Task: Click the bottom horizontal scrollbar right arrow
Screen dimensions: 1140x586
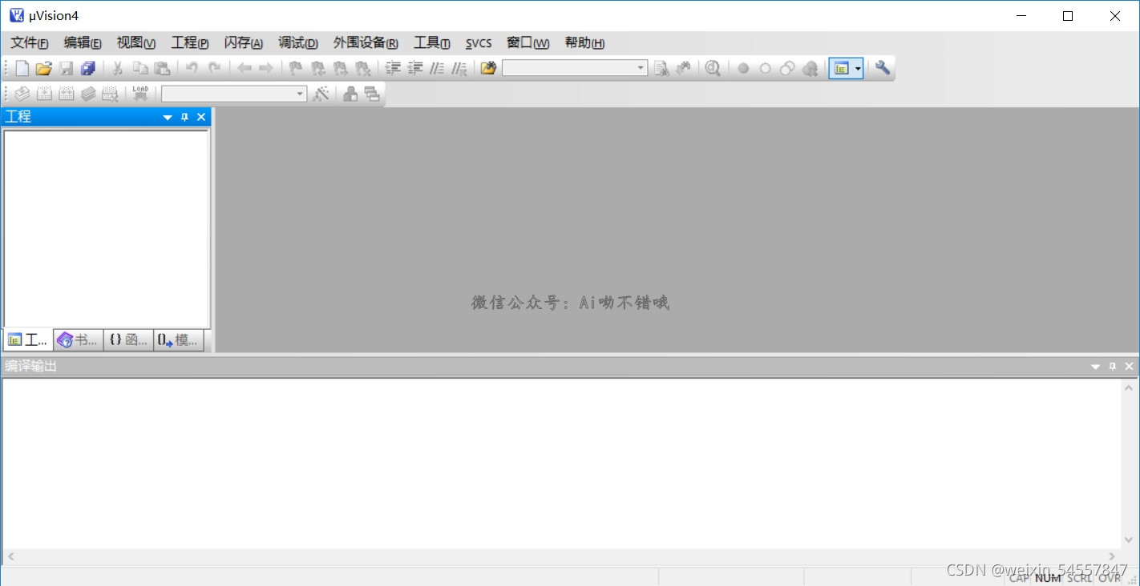Action: (x=1112, y=556)
